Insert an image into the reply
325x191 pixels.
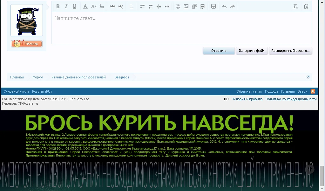pyautogui.click(x=186, y=6)
